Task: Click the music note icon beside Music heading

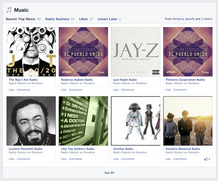Action: point(9,10)
